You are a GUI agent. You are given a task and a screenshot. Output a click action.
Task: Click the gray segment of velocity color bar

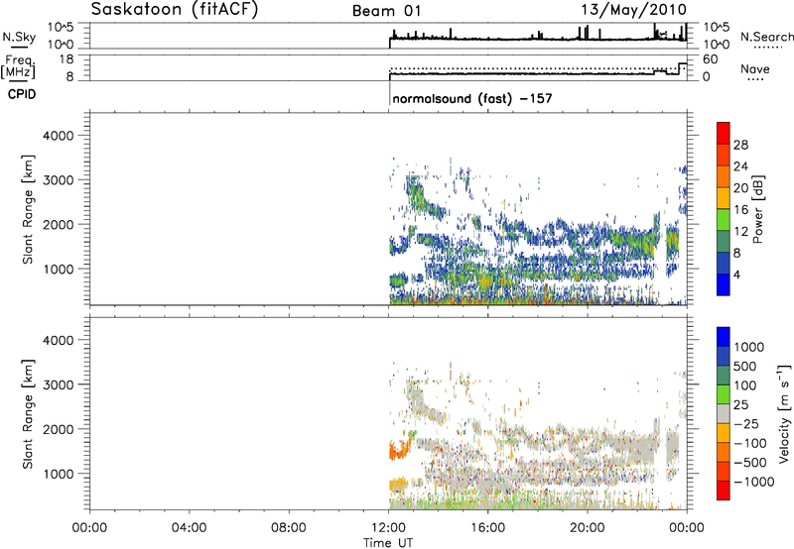pyautogui.click(x=724, y=414)
